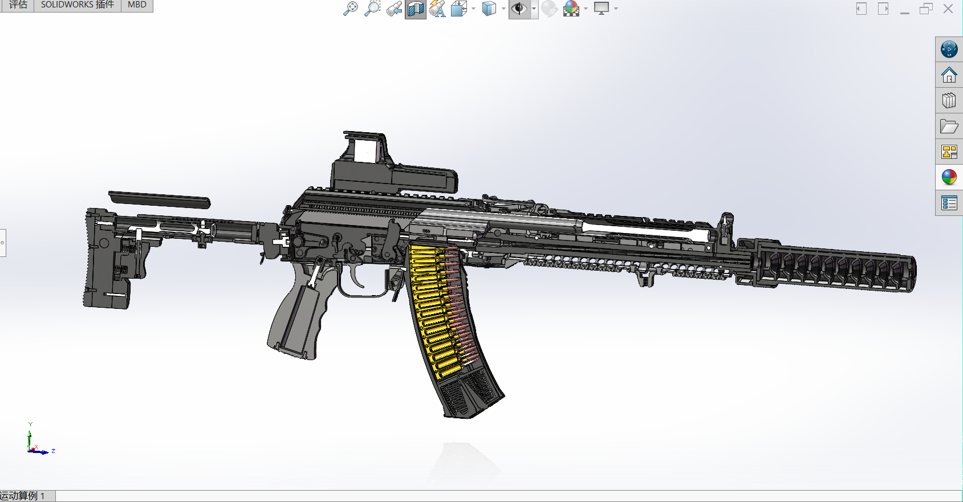Switch to the SOLIDWORKS 插件 tab

click(x=78, y=5)
